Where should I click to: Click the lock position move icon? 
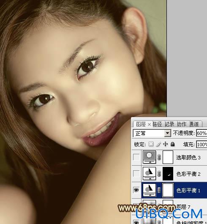pyautogui.click(x=165, y=144)
